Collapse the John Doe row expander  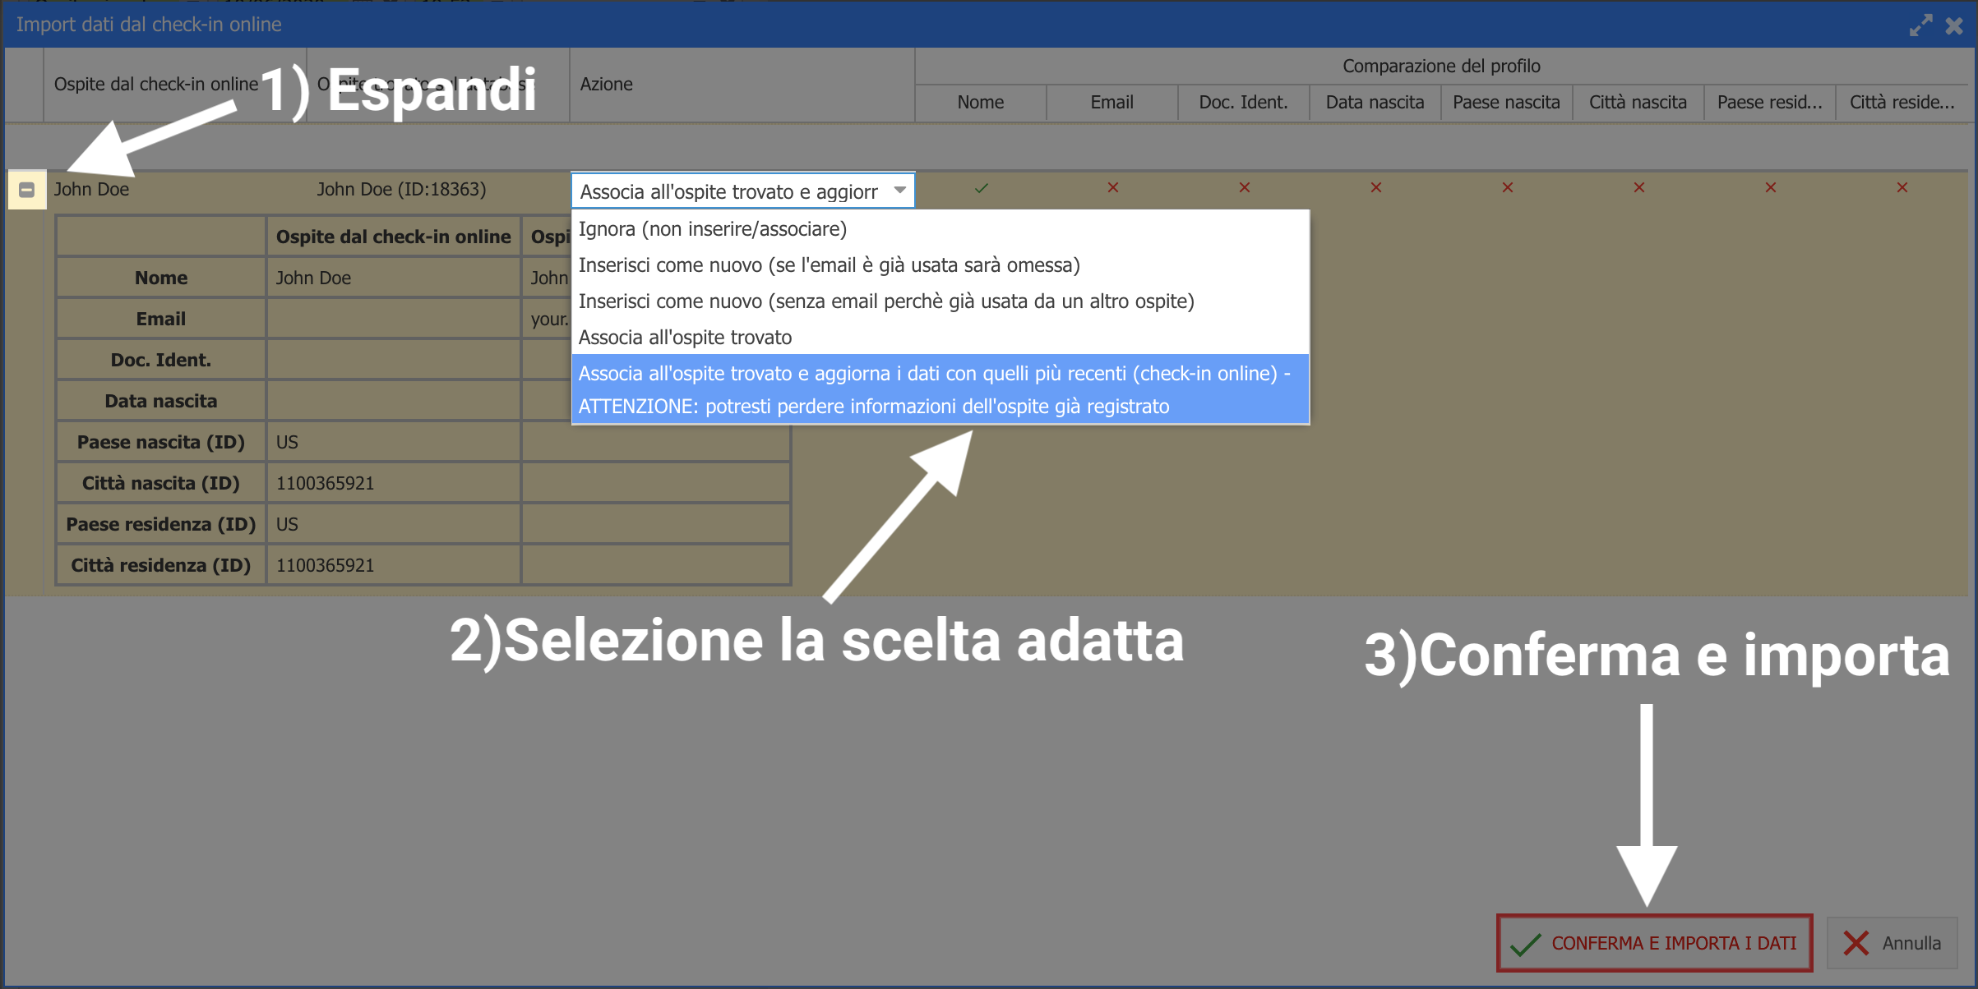click(x=26, y=190)
